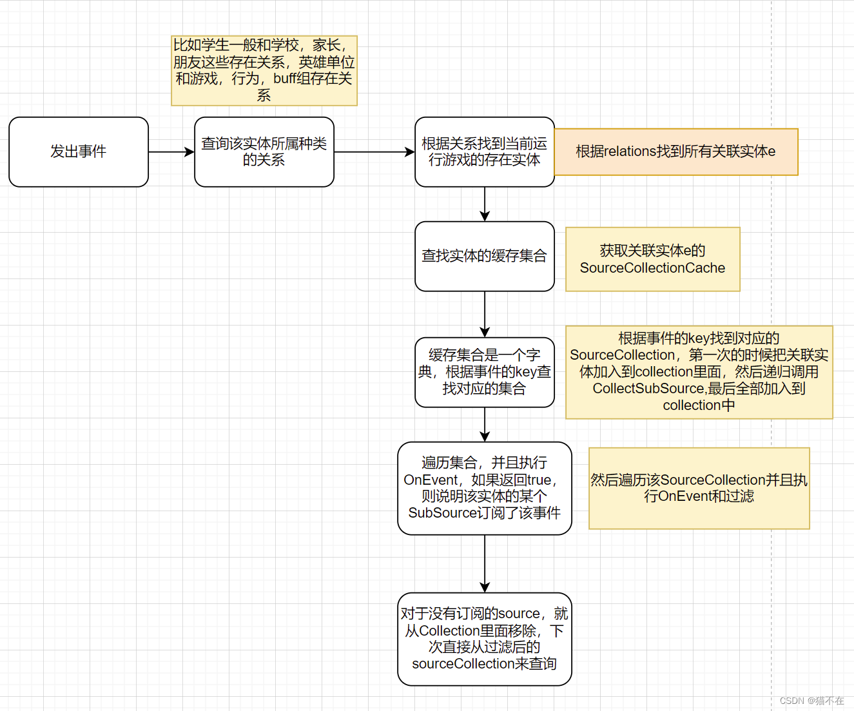Select the note '获取关联实体e的SourceCollectionCache'
The width and height of the screenshot is (854, 711).
point(653,259)
